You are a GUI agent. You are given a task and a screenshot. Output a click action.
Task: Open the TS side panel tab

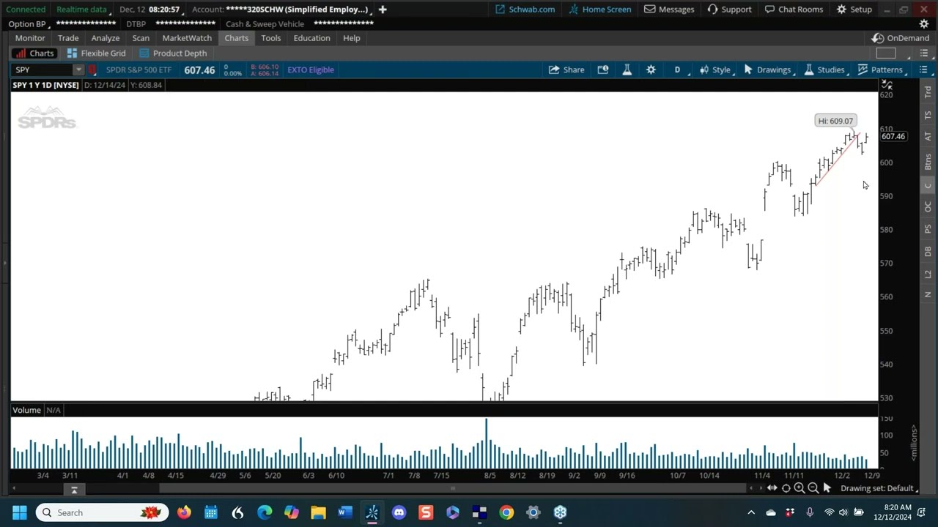tap(928, 116)
